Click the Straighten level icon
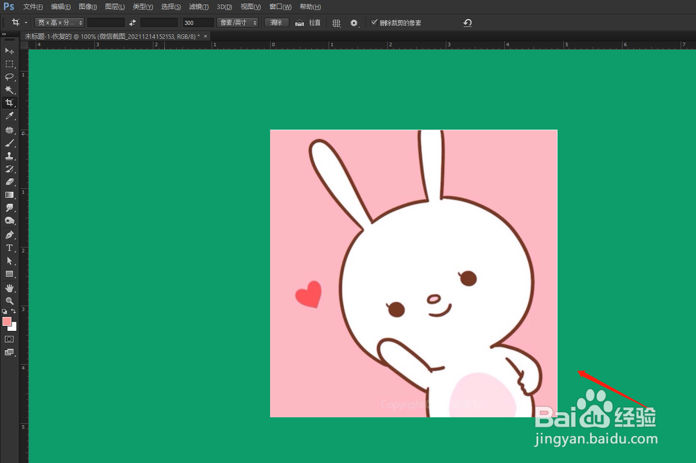 click(x=299, y=23)
